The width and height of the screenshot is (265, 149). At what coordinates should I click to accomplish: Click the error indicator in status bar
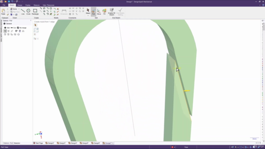(x=172, y=147)
